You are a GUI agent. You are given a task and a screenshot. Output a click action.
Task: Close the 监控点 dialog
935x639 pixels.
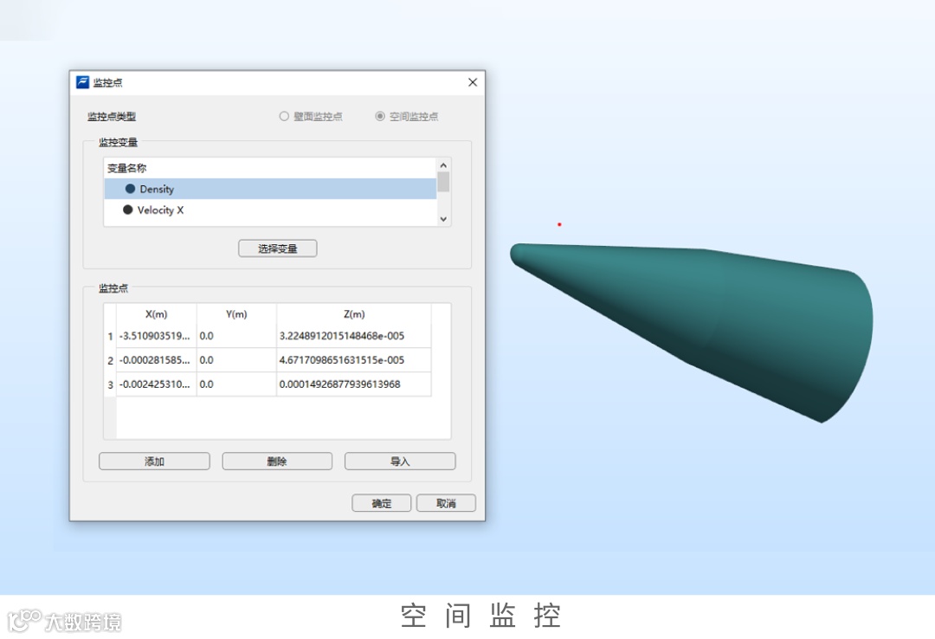(x=473, y=82)
